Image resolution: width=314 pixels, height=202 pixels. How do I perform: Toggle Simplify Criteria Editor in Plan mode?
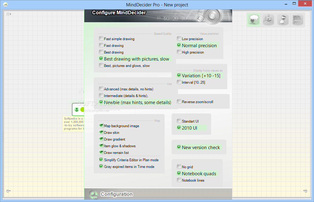[x=129, y=160]
